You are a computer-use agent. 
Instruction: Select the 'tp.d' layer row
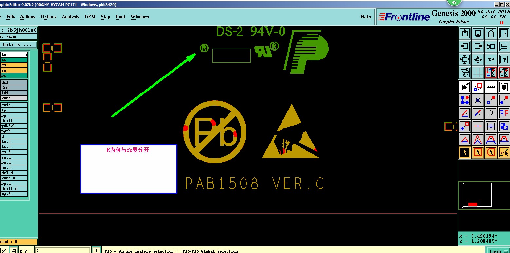[x=14, y=194]
